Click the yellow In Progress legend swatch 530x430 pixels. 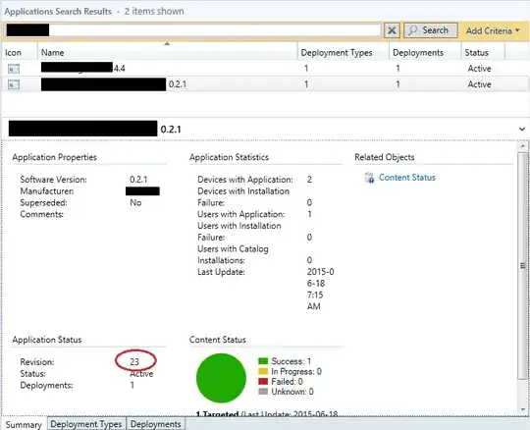(263, 371)
